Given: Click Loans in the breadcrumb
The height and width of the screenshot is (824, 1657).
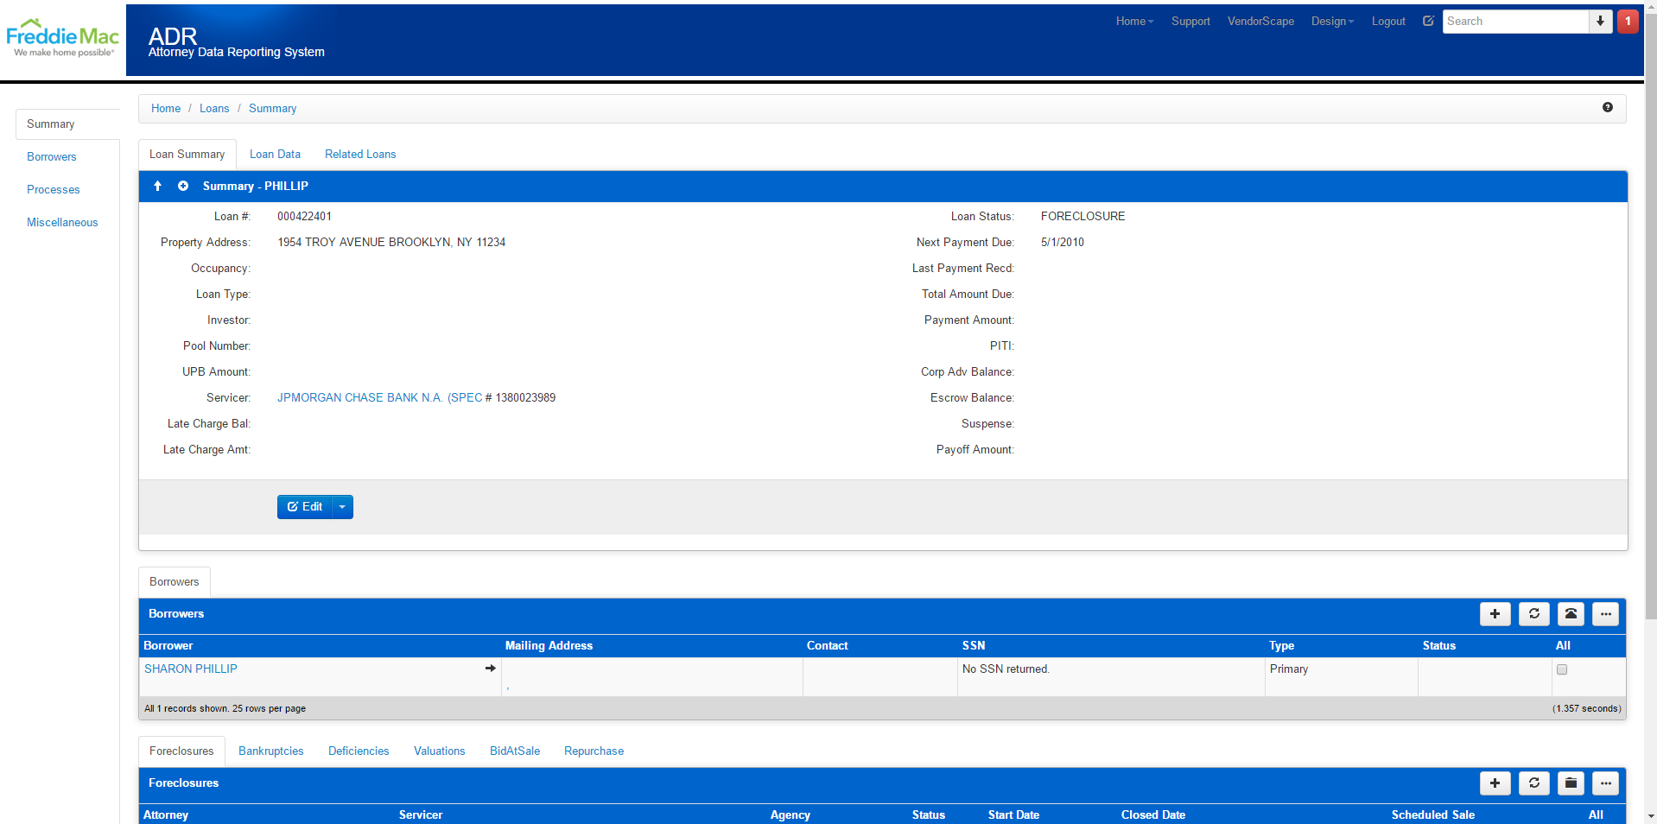Looking at the screenshot, I should click(x=214, y=109).
